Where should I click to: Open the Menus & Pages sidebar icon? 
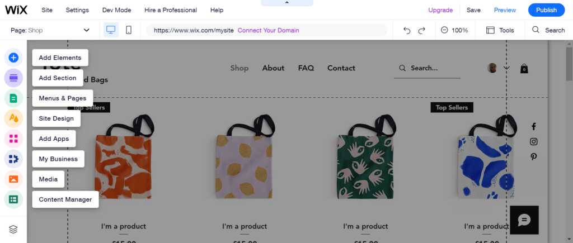click(13, 98)
